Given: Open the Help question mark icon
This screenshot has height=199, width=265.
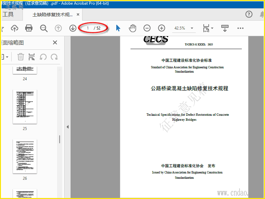Looking at the screenshot, I should tap(249, 14).
